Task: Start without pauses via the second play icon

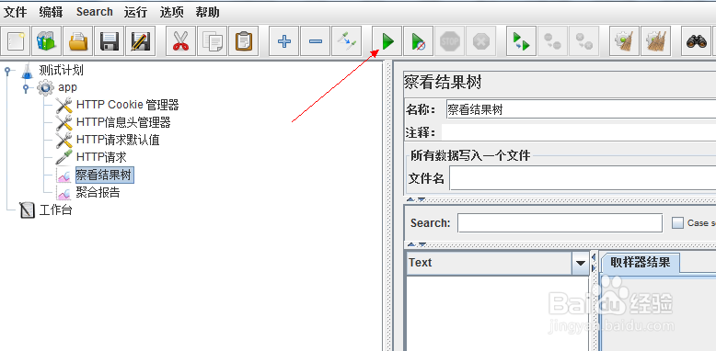Action: [418, 41]
